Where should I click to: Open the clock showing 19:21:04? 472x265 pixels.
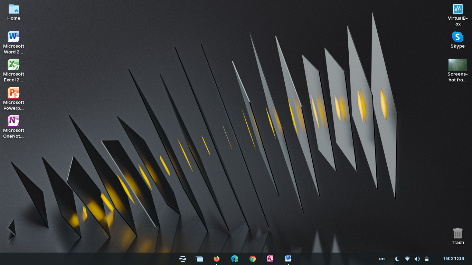(x=454, y=259)
